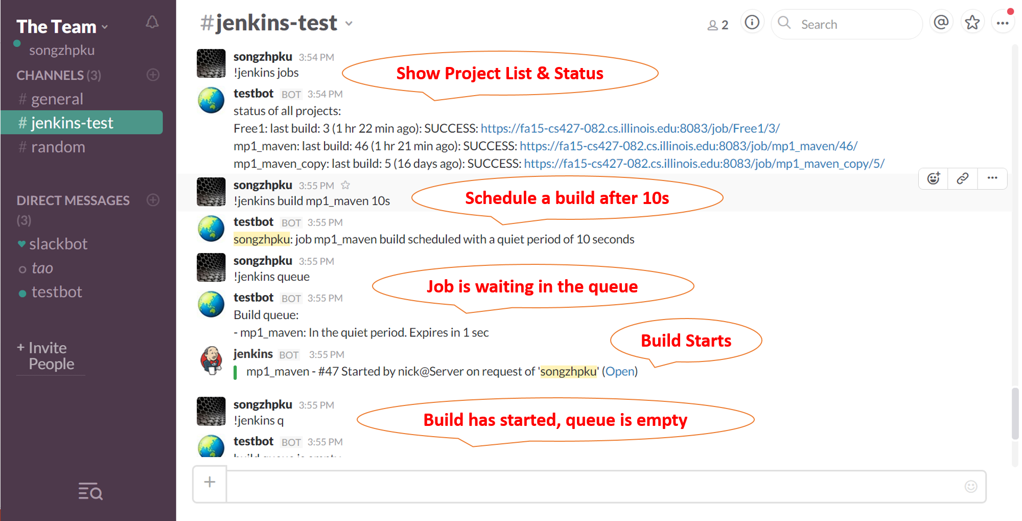Open direct message with testbot
Image resolution: width=1022 pixels, height=521 pixels.
[x=56, y=292]
